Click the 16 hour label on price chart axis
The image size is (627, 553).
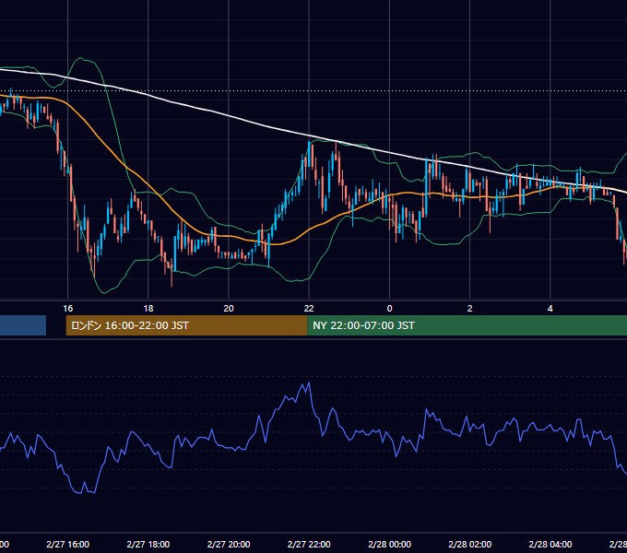(68, 309)
